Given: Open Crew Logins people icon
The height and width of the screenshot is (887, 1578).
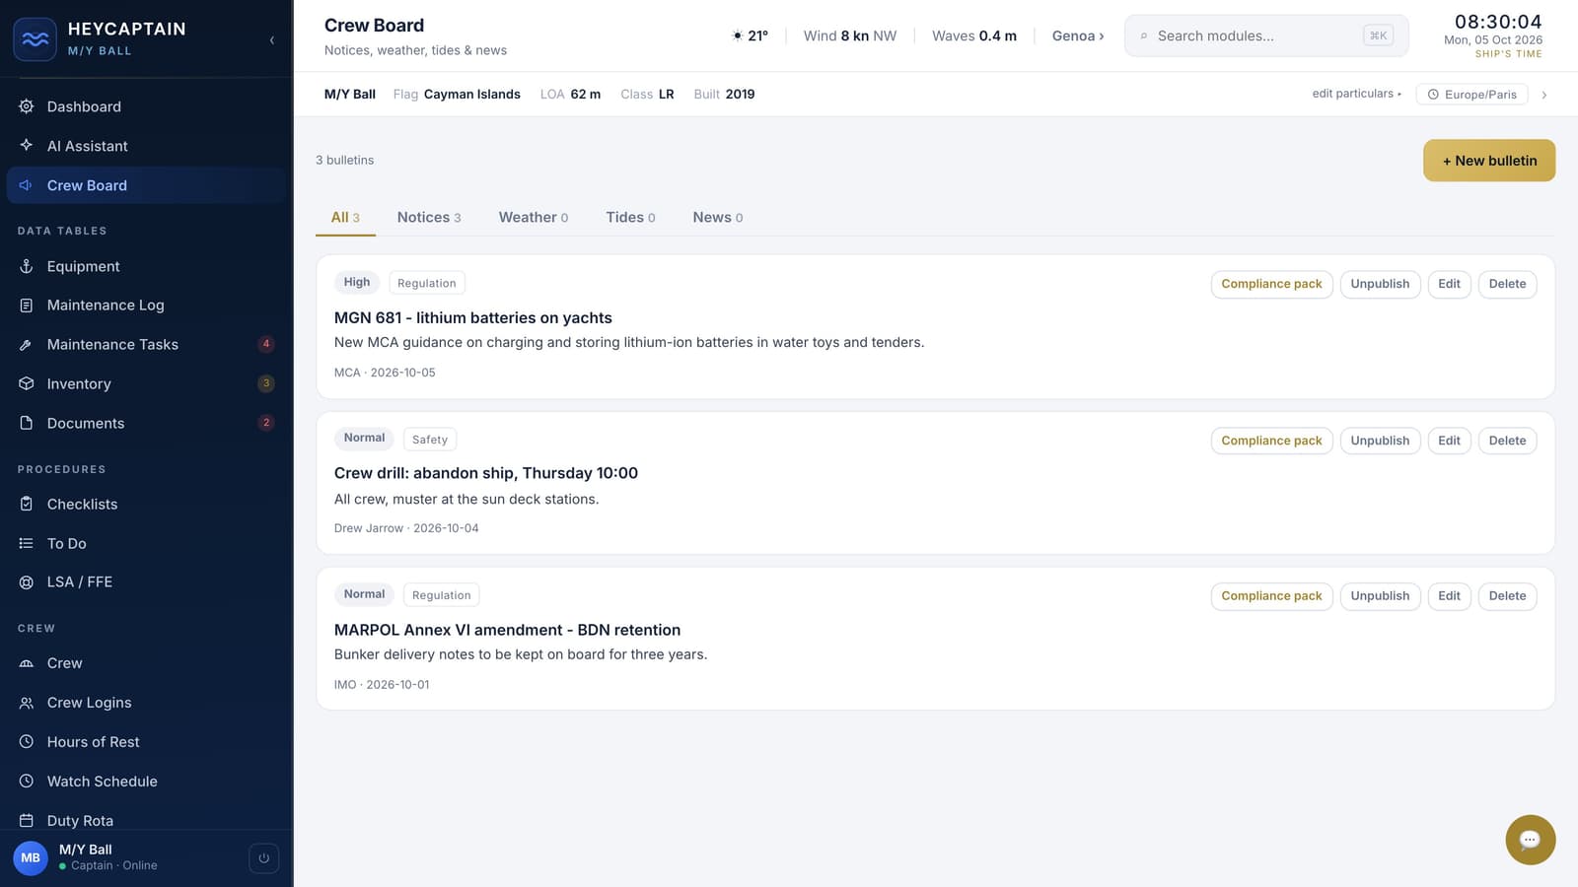Looking at the screenshot, I should point(27,703).
